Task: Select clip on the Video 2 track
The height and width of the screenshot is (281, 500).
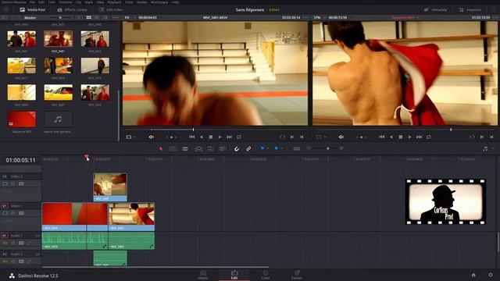Action: coord(110,187)
